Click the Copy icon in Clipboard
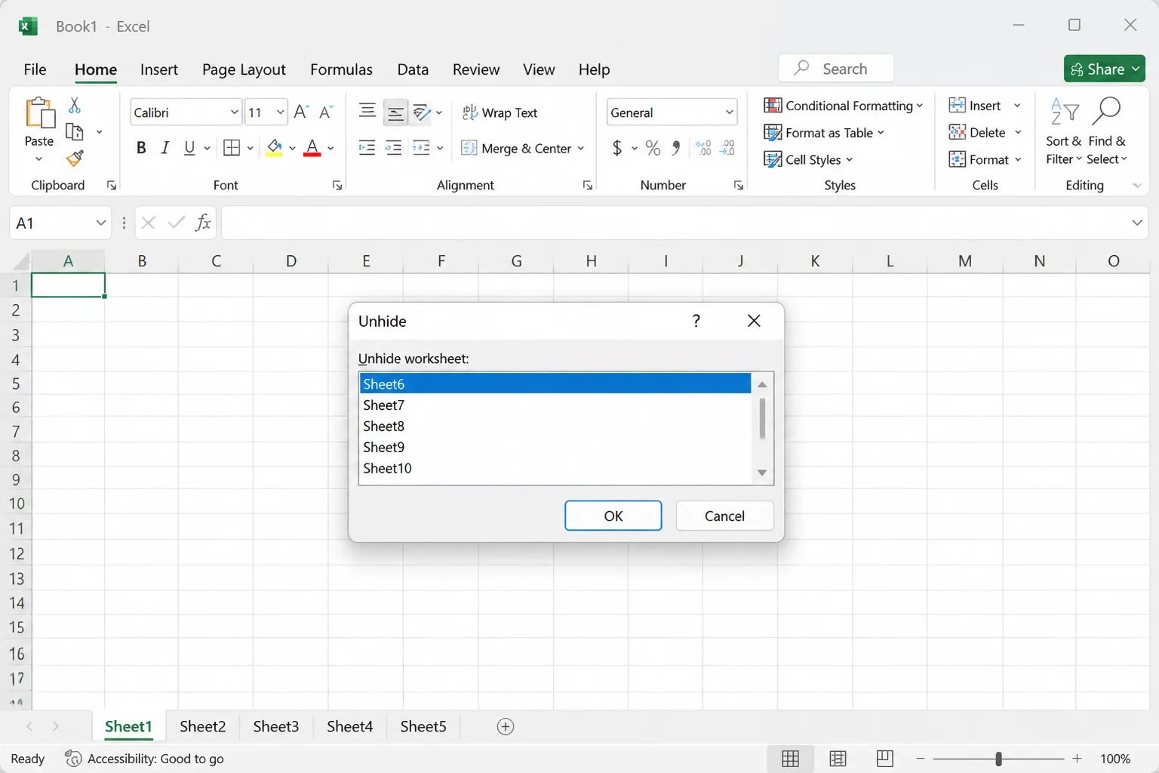The height and width of the screenshot is (773, 1159). pyautogui.click(x=75, y=132)
